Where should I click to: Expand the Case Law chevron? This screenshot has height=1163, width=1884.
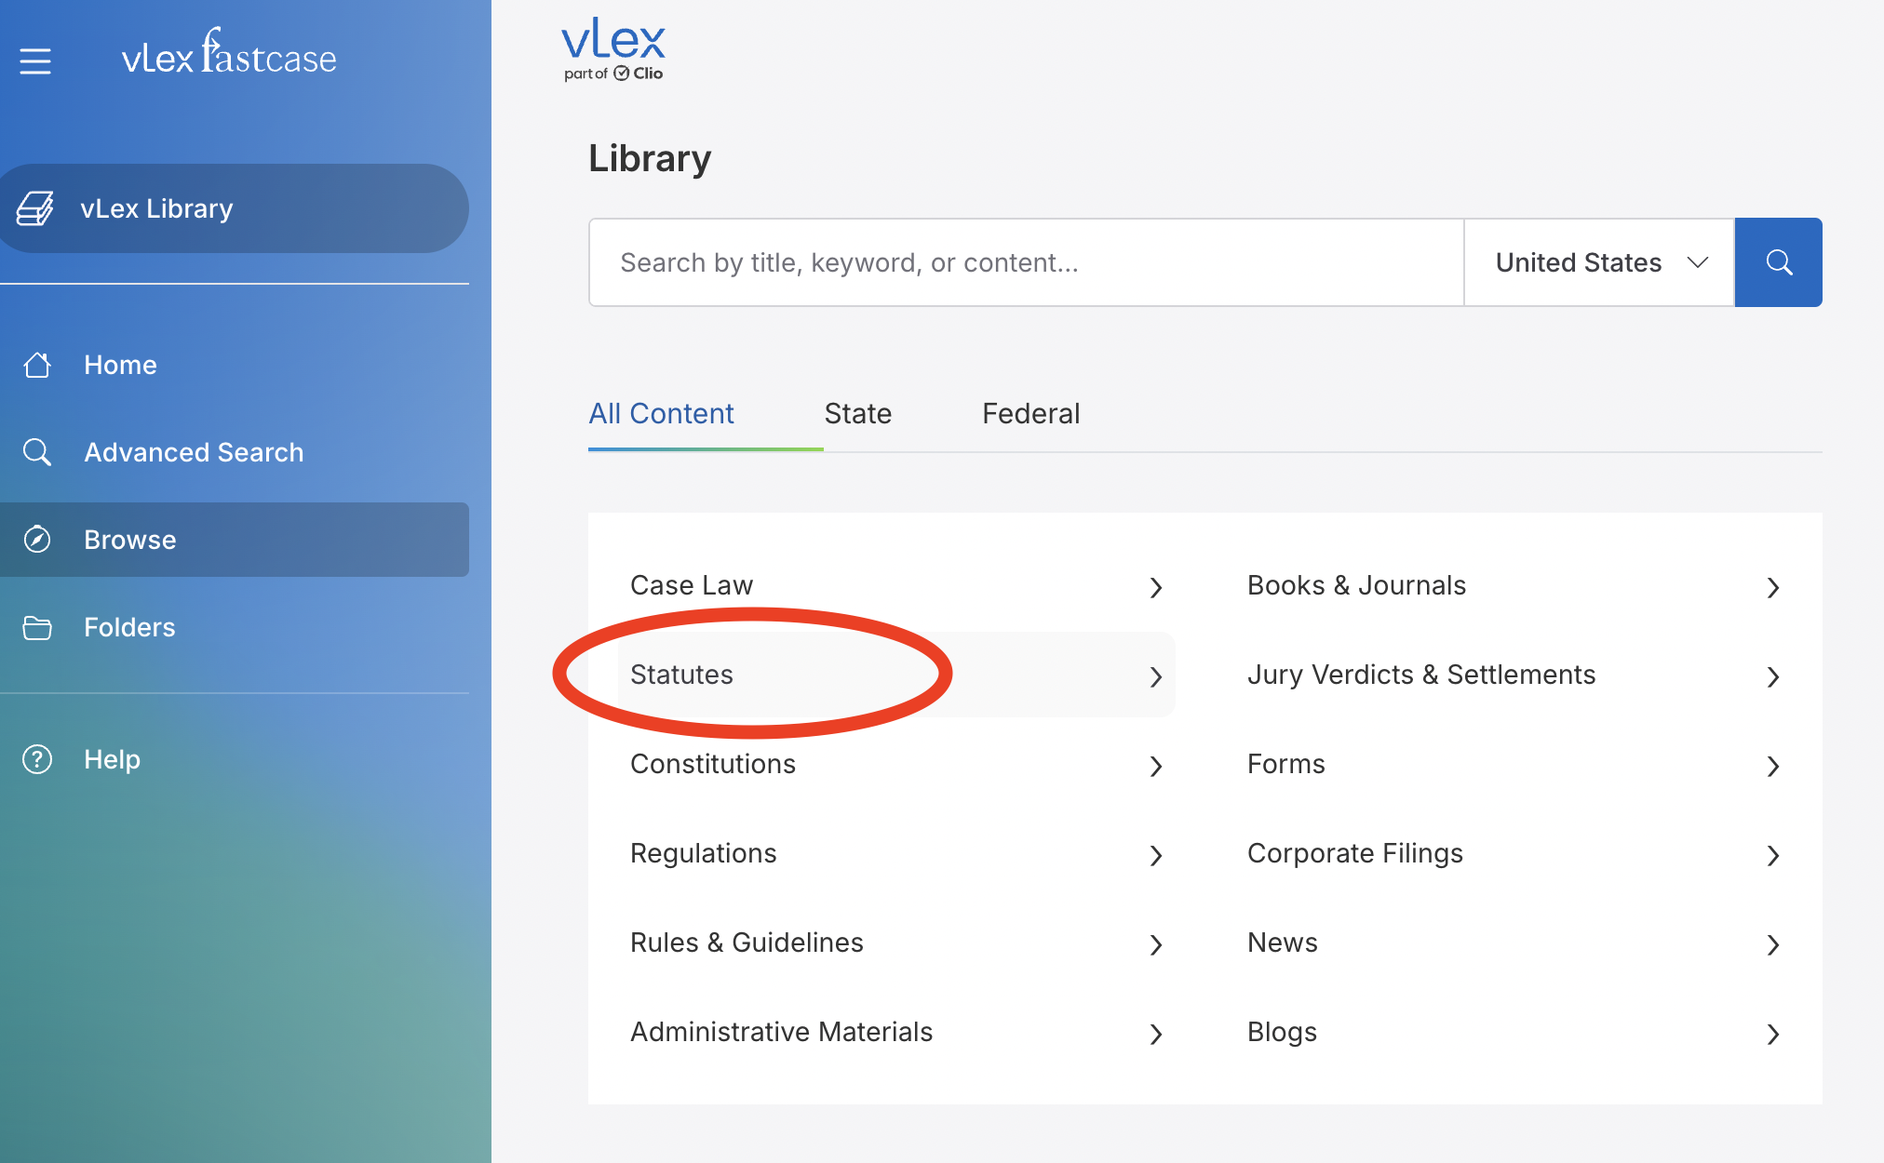tap(1156, 587)
